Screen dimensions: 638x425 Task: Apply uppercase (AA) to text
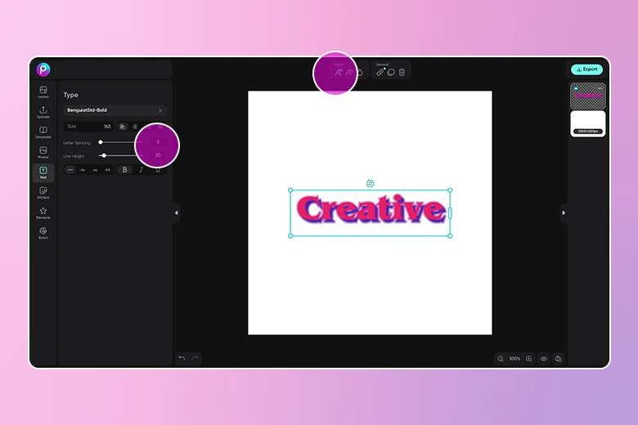(x=107, y=170)
